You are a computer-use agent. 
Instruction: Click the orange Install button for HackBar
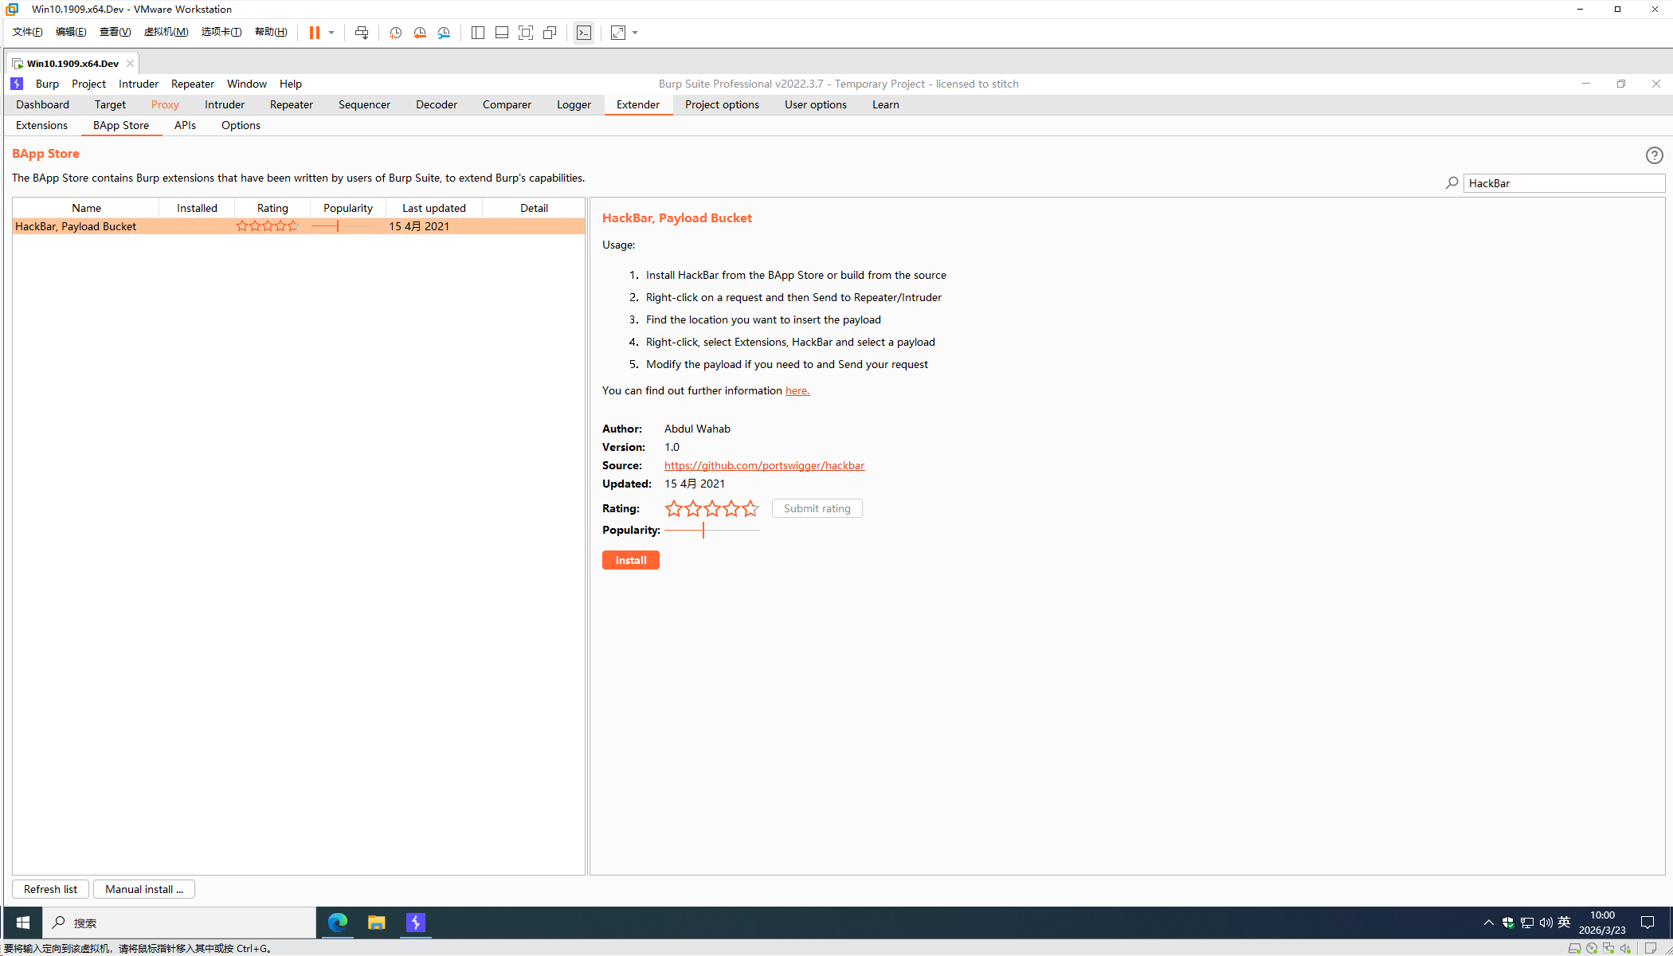(630, 560)
